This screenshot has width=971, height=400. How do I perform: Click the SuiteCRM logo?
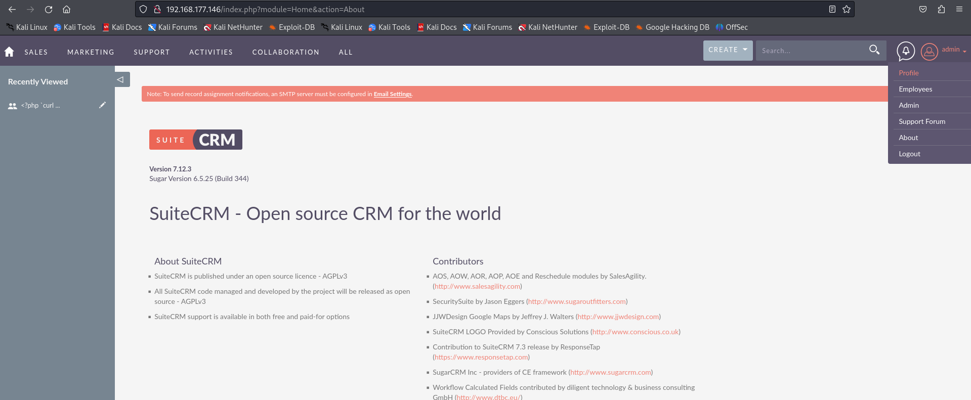click(196, 140)
